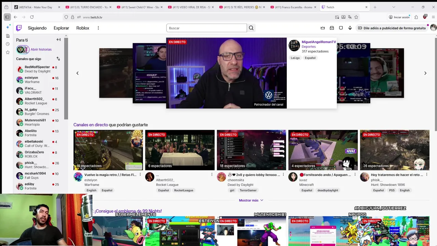This screenshot has width=437, height=246.
Task: Open Abrir historias link
Action: (x=41, y=50)
